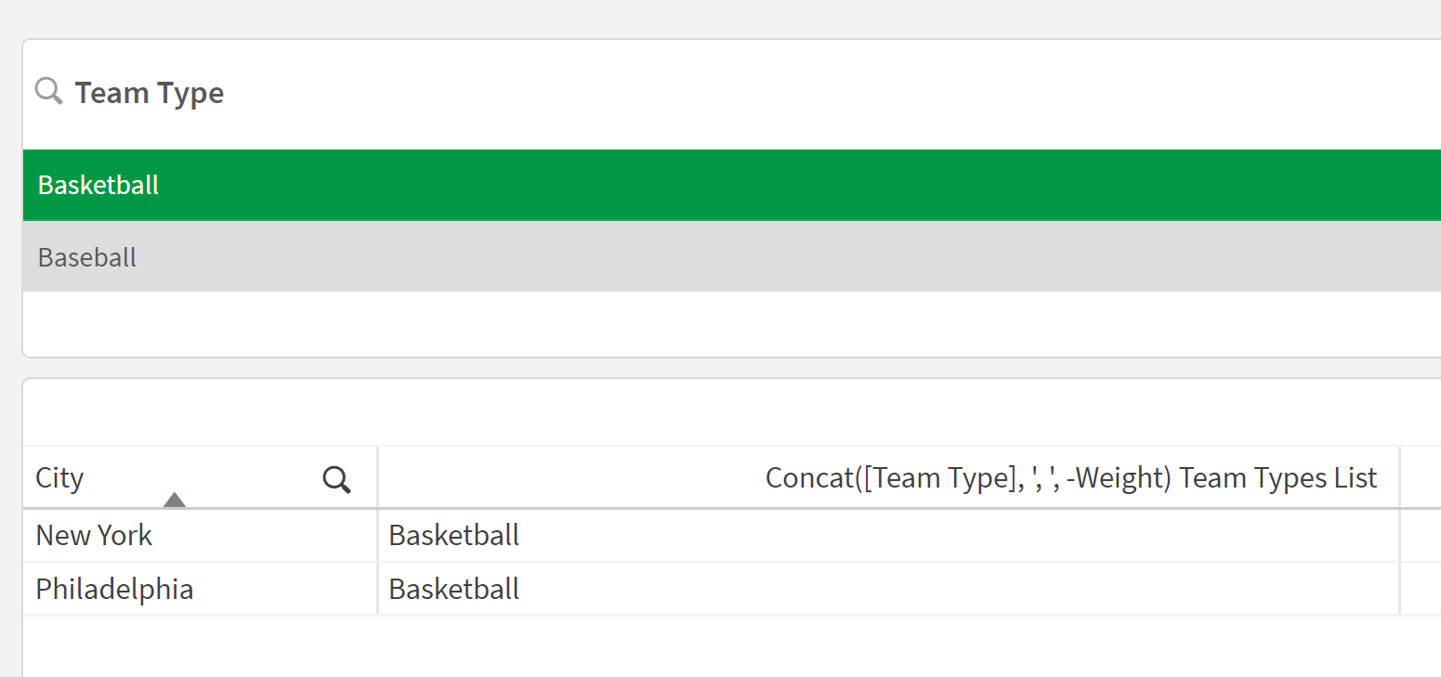Click Basketball value in the Philadelphia row
Viewport: 1441px width, 677px height.
tap(453, 590)
